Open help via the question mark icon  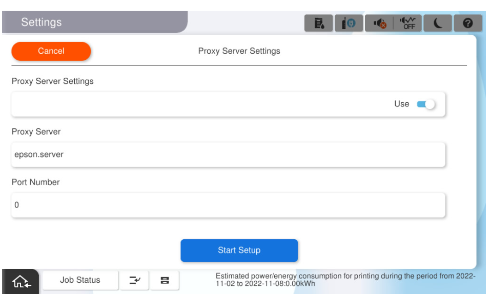468,24
